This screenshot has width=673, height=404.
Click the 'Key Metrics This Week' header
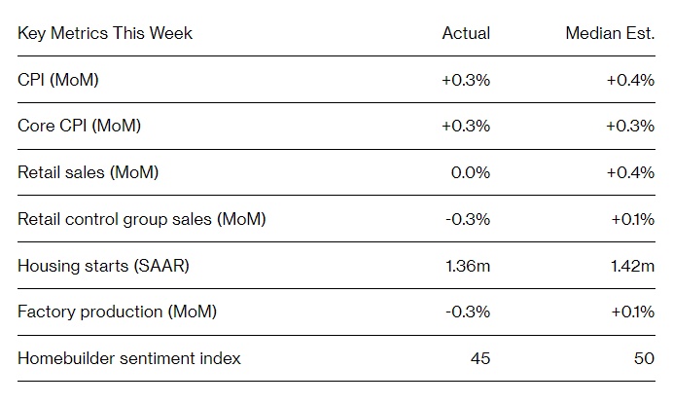point(105,33)
